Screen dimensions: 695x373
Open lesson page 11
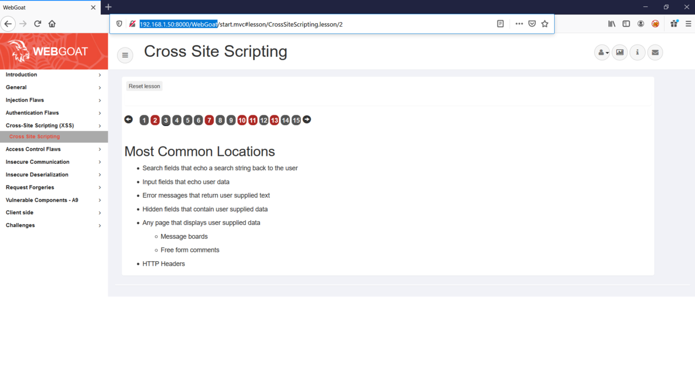(x=253, y=120)
